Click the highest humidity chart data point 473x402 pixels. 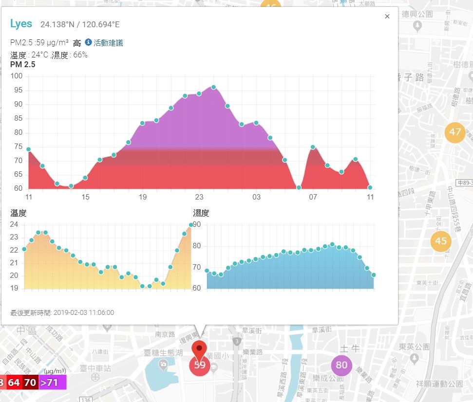pyautogui.click(x=332, y=244)
